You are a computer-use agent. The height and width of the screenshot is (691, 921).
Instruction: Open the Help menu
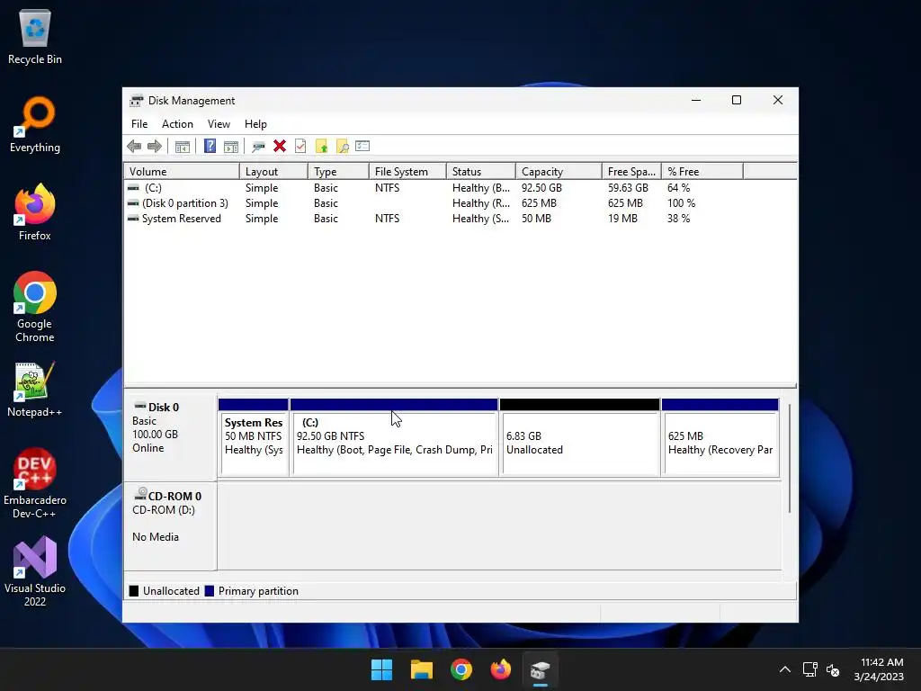point(255,124)
